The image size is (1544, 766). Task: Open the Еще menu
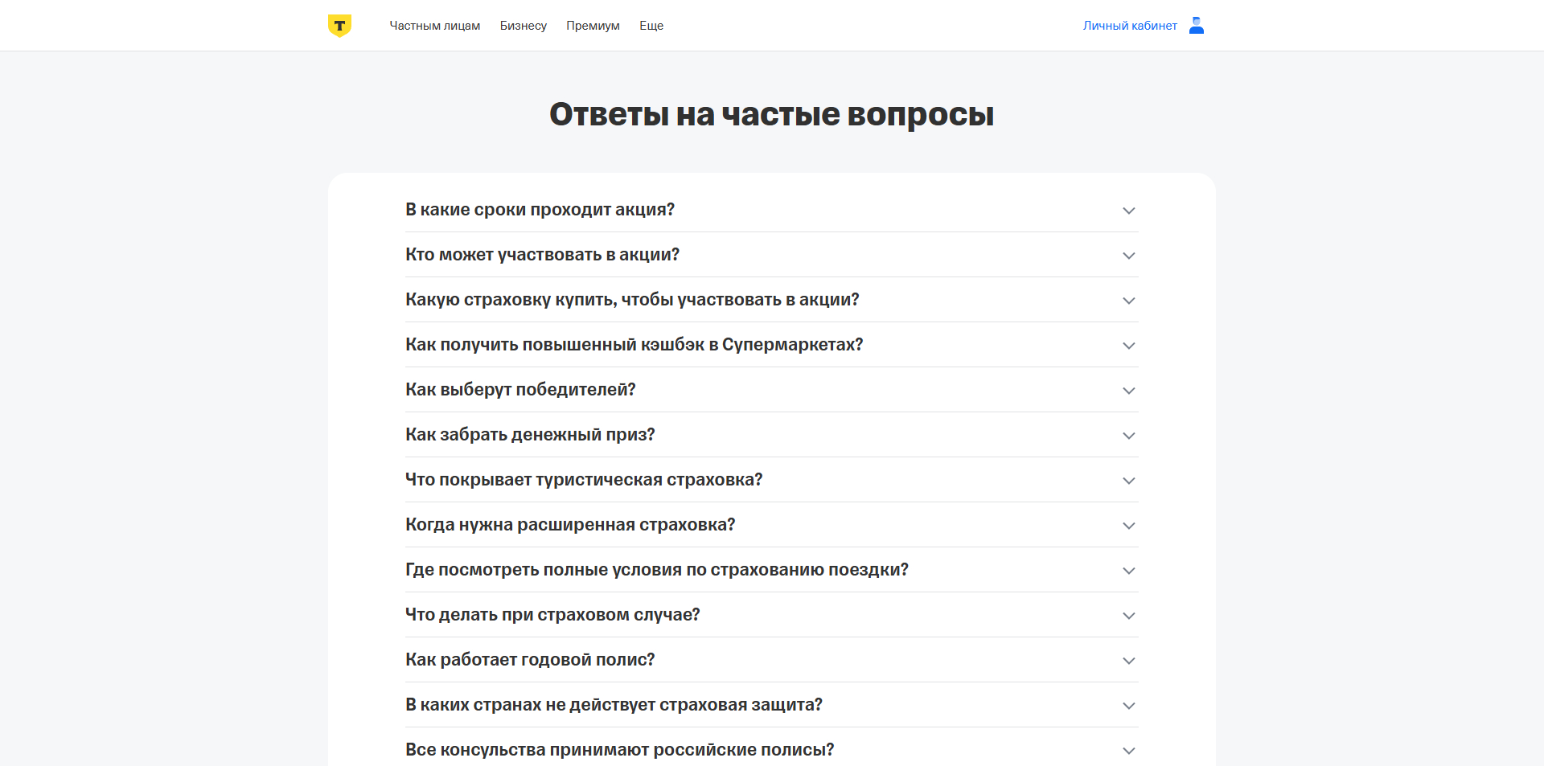pyautogui.click(x=651, y=25)
